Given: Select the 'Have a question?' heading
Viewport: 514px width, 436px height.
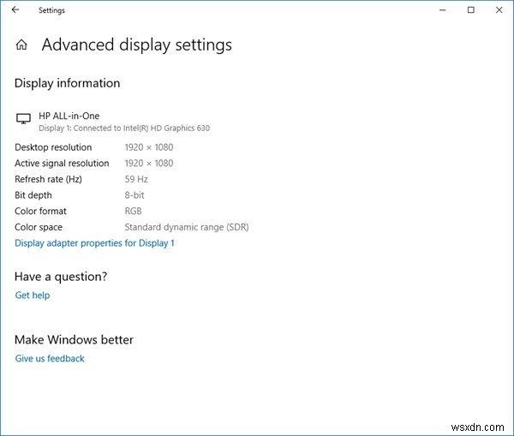Looking at the screenshot, I should point(61,277).
